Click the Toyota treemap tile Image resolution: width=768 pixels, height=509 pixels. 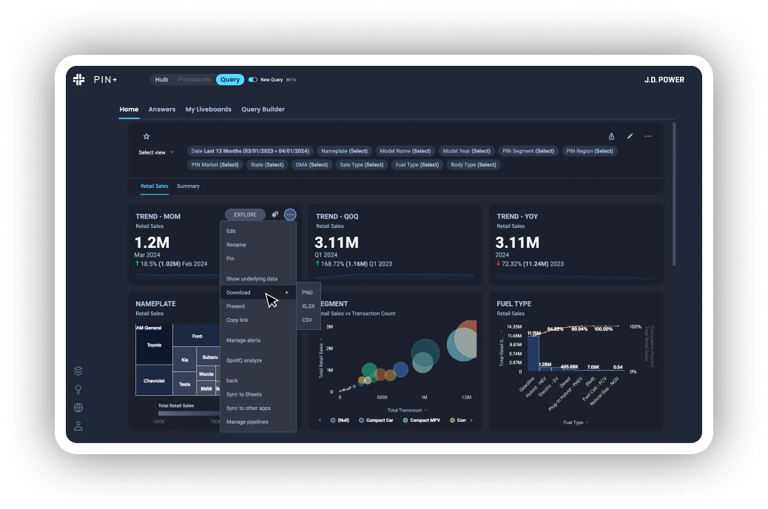coord(154,345)
